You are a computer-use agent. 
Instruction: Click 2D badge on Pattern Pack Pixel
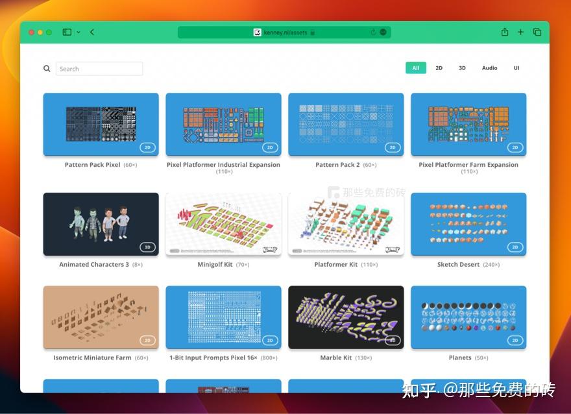[147, 147]
